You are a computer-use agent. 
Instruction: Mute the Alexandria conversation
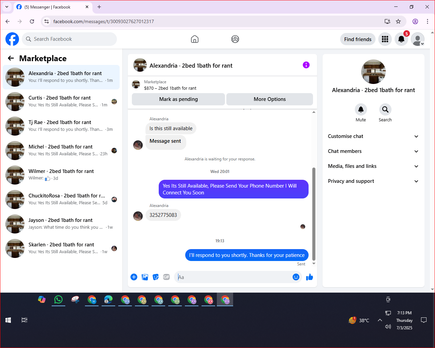point(361,109)
